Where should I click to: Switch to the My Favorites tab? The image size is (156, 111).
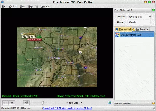pos(141,30)
